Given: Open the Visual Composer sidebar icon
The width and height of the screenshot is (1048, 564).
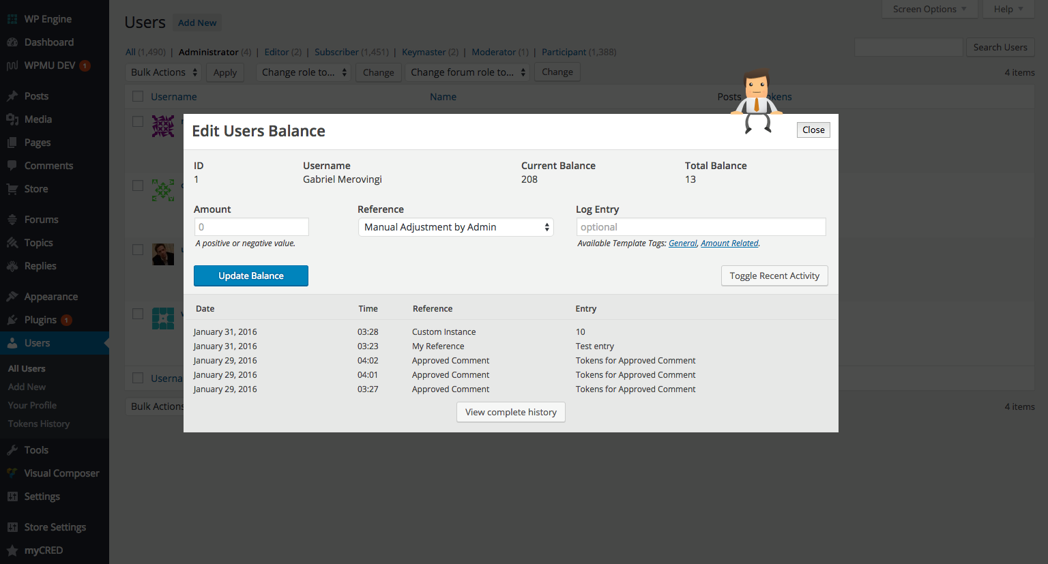Looking at the screenshot, I should tap(14, 473).
